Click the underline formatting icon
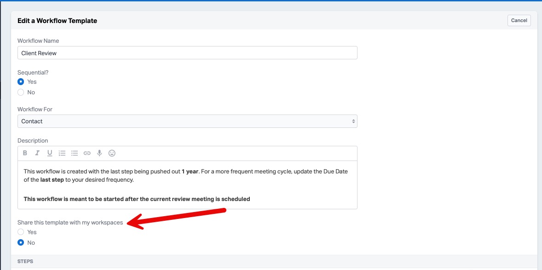 click(x=50, y=153)
